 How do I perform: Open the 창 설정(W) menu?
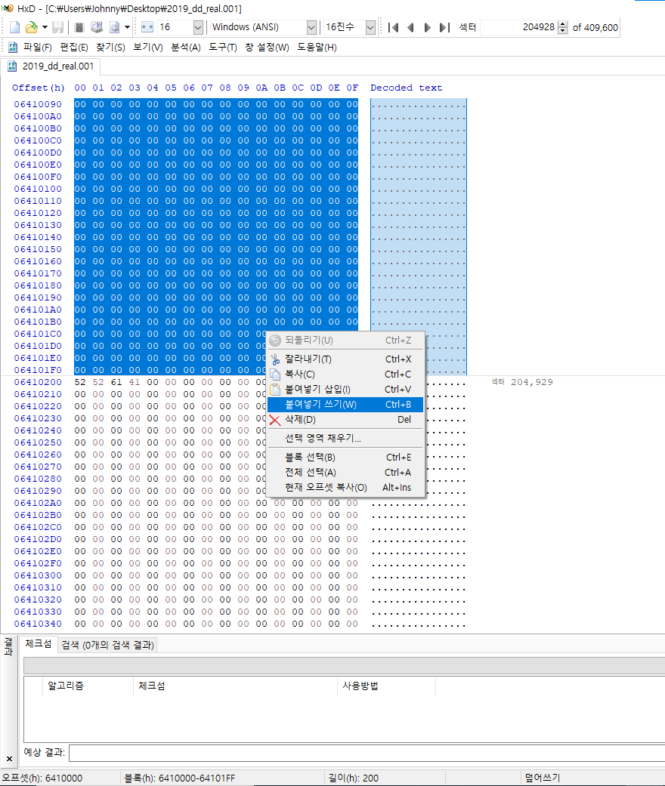pyautogui.click(x=267, y=47)
